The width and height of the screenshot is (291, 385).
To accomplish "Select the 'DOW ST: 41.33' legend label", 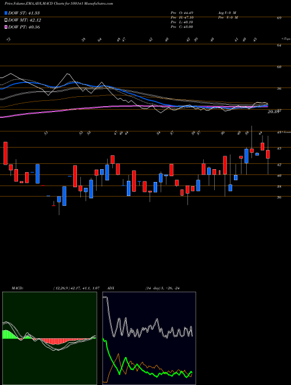I will pos(24,13).
